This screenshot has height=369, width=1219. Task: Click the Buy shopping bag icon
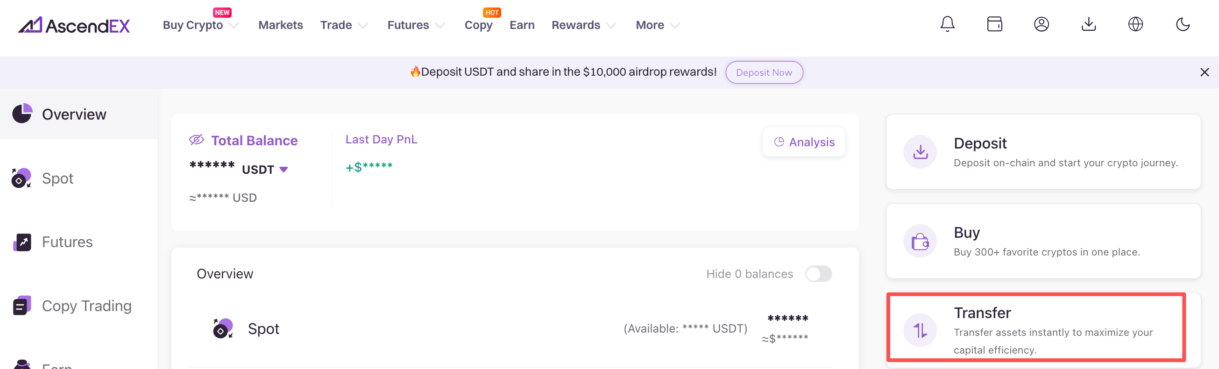click(920, 241)
